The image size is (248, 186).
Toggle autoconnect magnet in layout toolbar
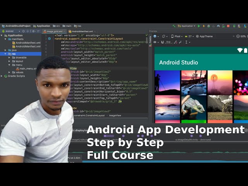click(162, 42)
